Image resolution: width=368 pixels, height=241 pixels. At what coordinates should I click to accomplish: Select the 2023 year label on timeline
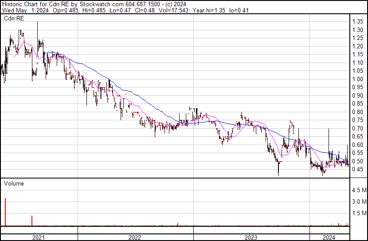[251, 237]
